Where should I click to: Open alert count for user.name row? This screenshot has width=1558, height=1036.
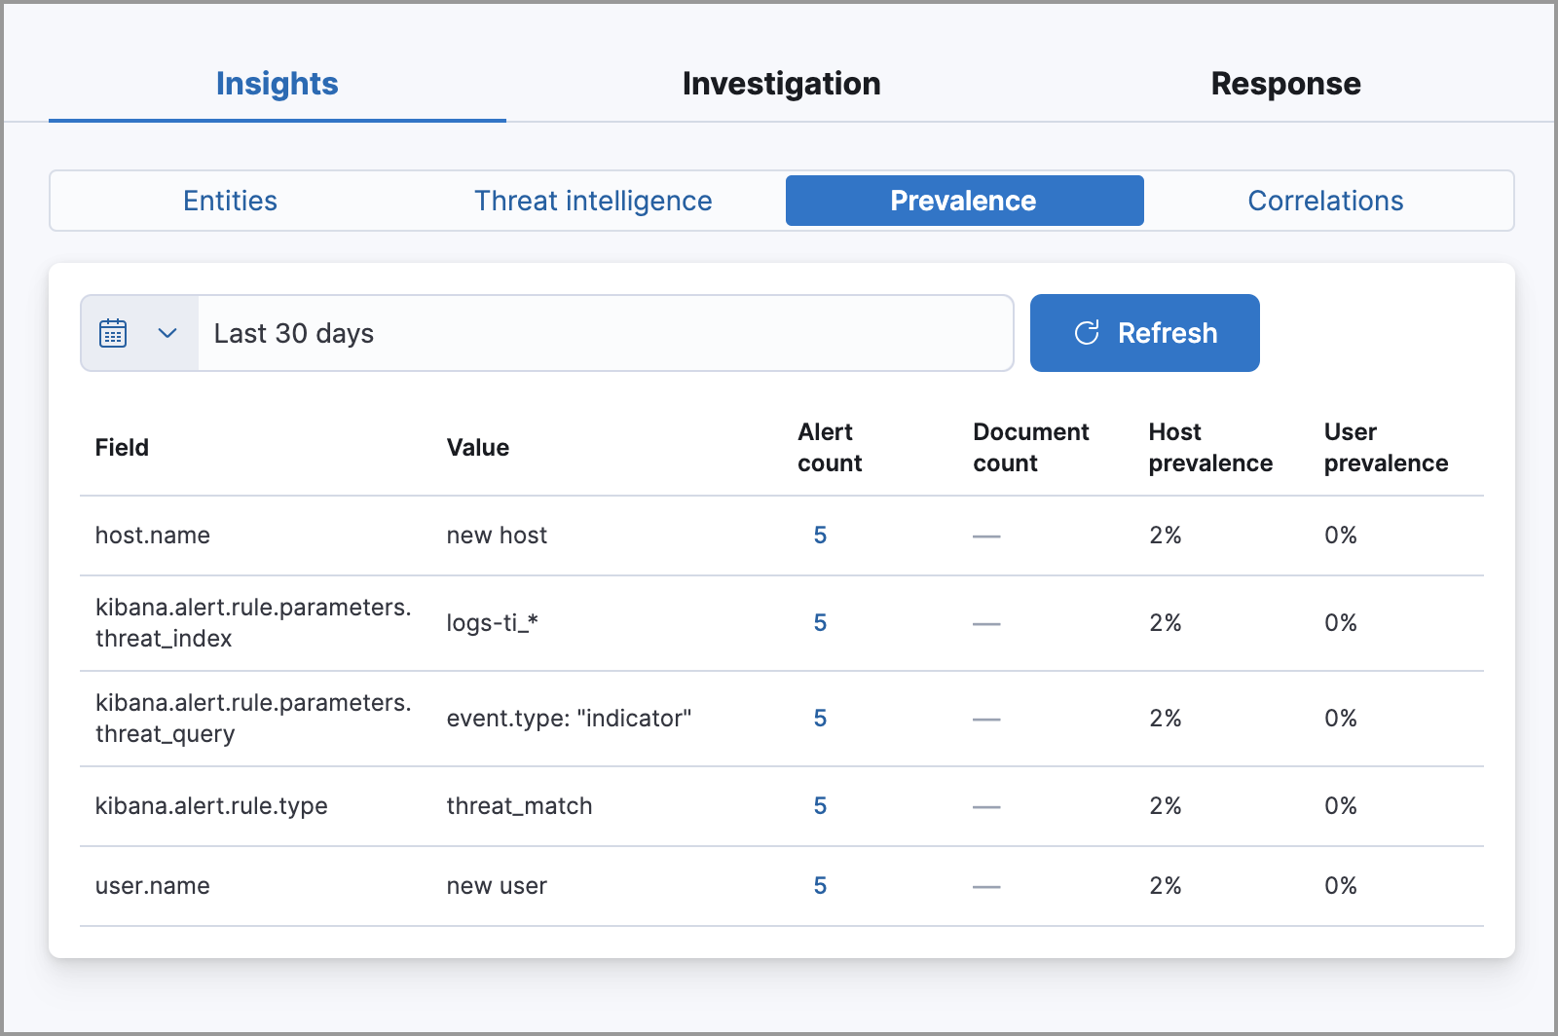(x=820, y=886)
